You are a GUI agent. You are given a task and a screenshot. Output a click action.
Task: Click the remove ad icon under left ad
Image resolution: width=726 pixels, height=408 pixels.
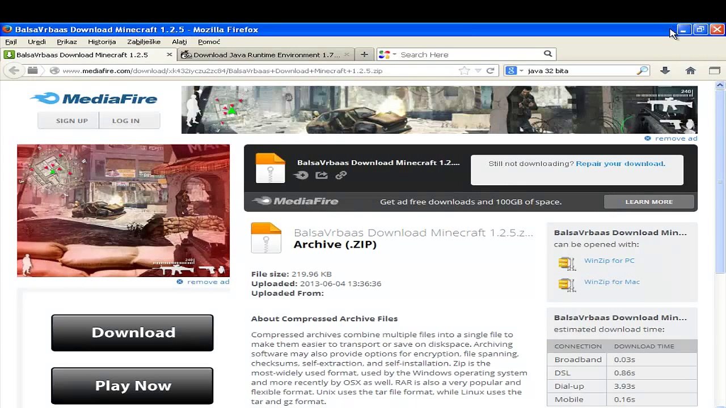point(180,282)
